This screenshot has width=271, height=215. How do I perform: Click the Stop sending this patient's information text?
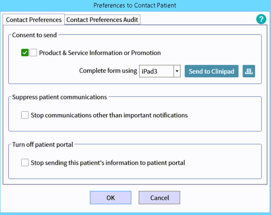[108, 163]
